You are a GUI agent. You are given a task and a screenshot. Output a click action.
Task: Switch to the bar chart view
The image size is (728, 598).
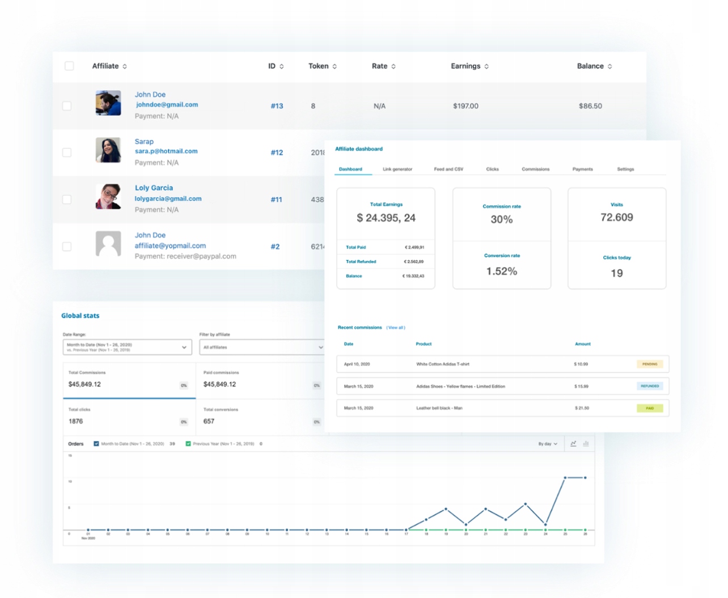point(586,444)
